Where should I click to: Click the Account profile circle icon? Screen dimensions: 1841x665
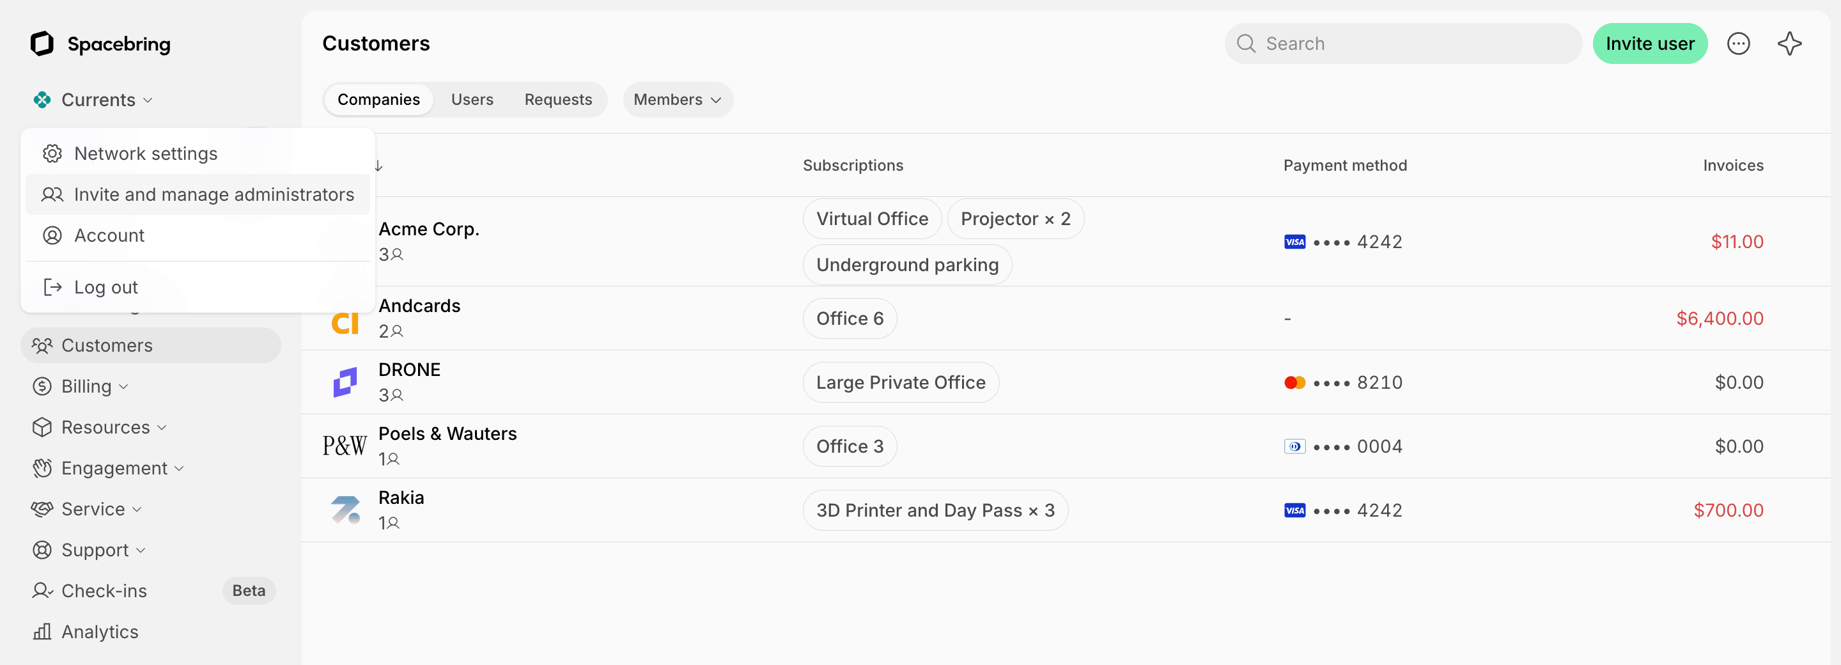[52, 235]
